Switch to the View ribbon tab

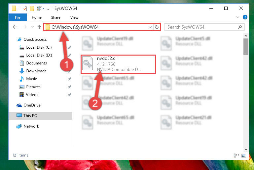pos(74,17)
